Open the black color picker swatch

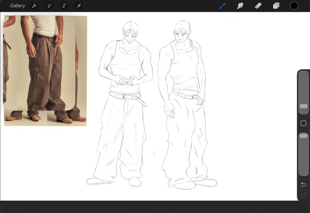click(x=294, y=6)
